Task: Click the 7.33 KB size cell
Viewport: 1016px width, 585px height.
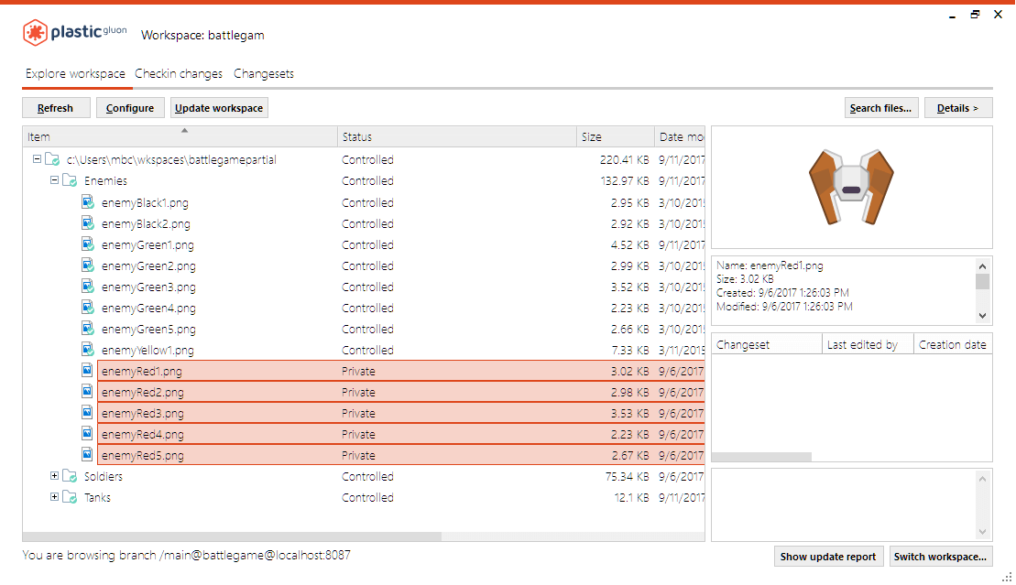Action: [629, 350]
